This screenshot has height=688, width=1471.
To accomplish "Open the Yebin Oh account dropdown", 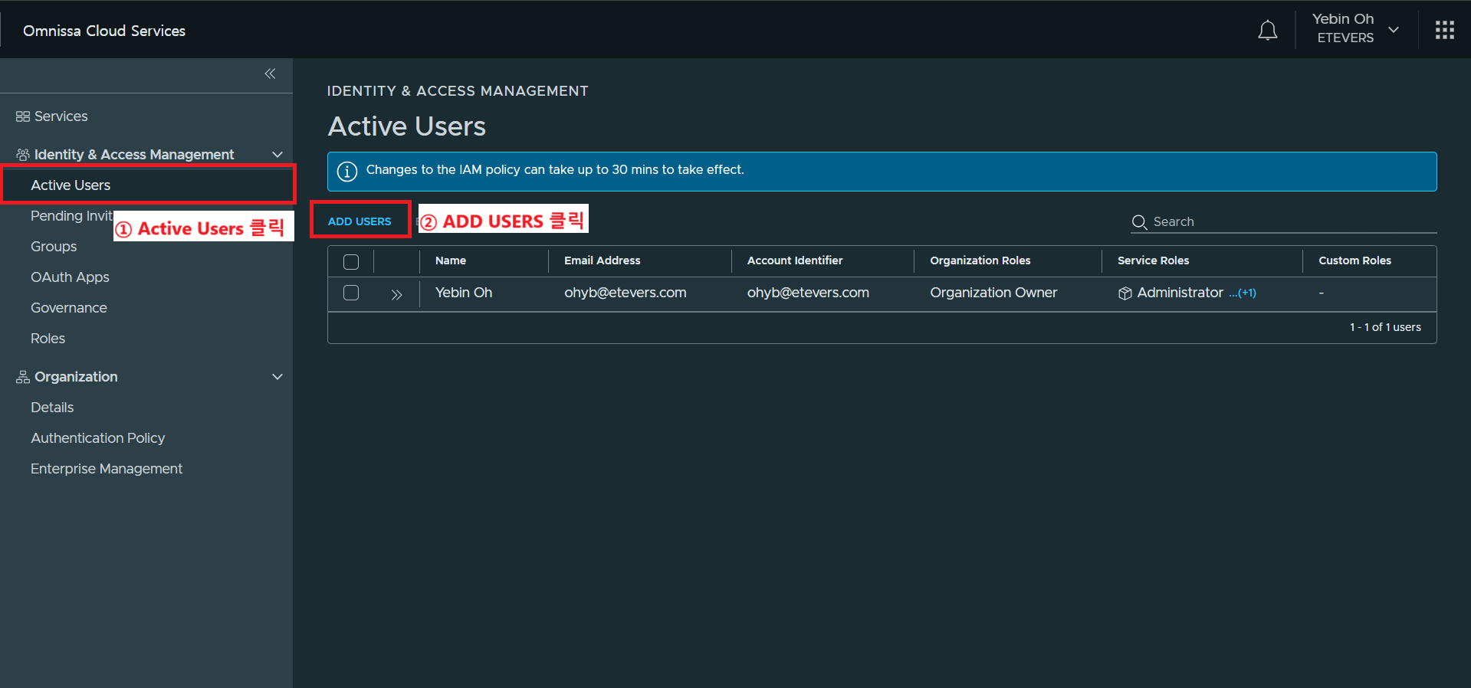I will tap(1394, 30).
